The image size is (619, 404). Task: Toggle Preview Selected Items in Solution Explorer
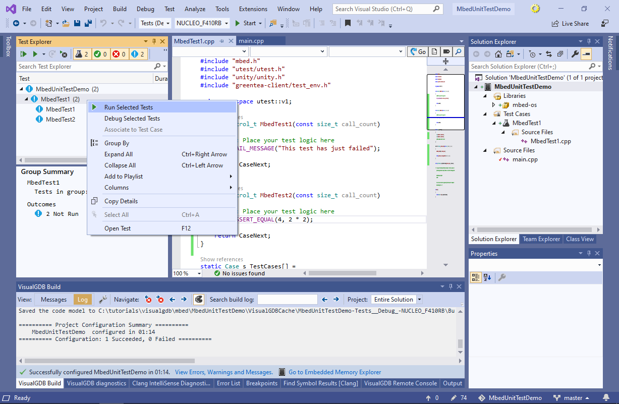coord(586,54)
